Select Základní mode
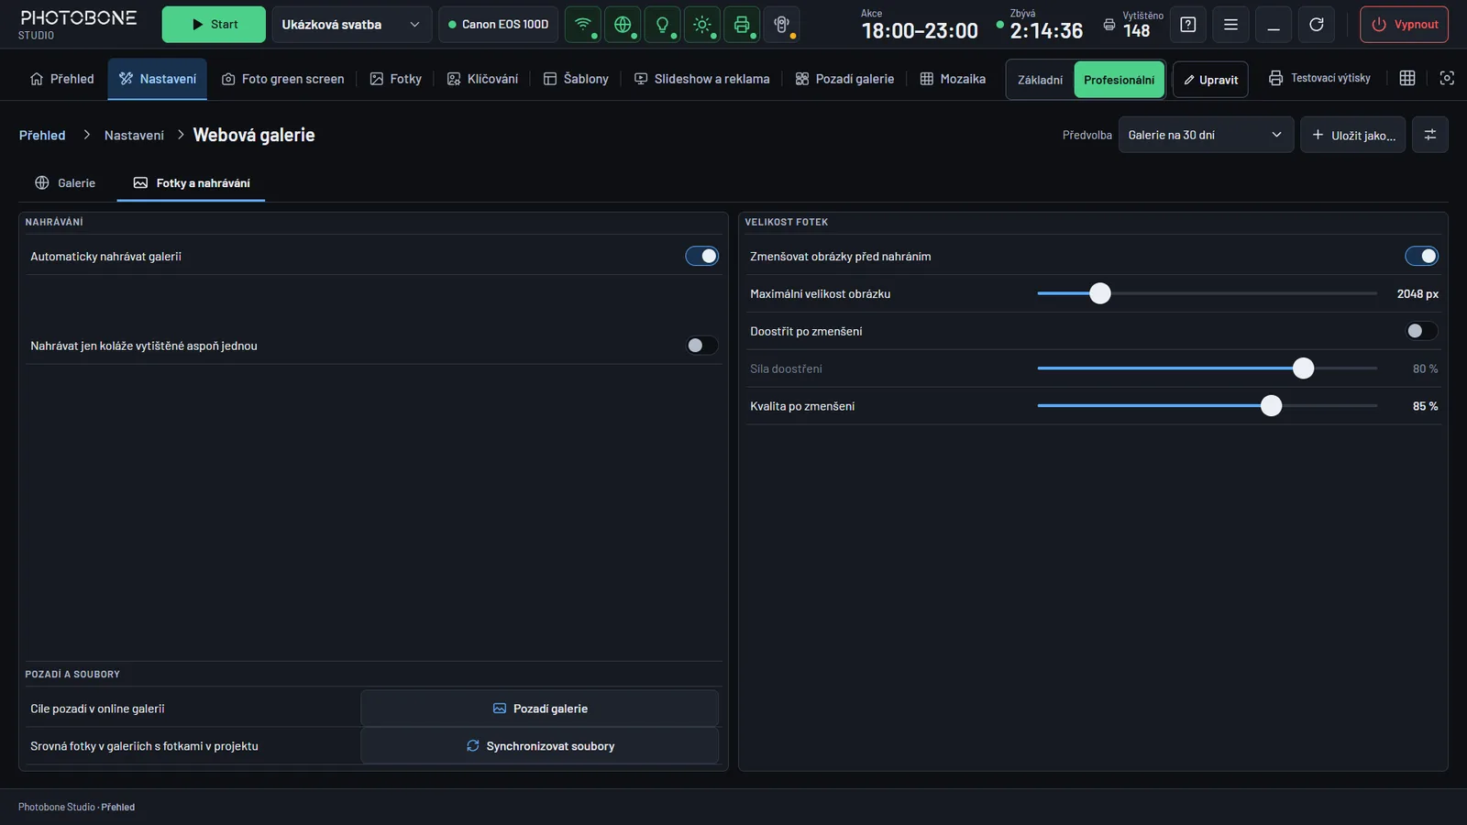Screen dimensions: 1467x825 1040,80
